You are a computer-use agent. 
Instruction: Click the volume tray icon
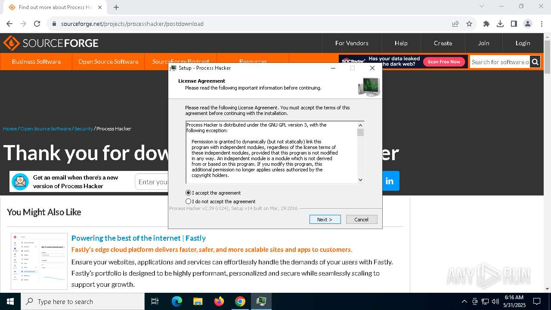point(495,301)
